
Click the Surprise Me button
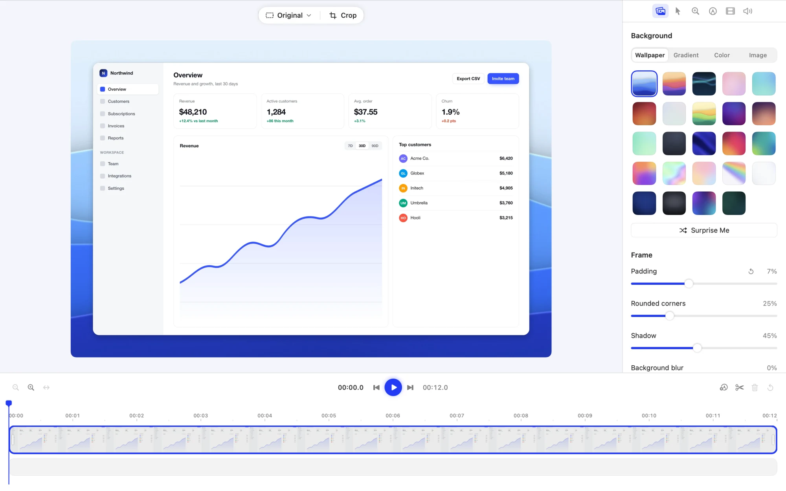pos(704,230)
